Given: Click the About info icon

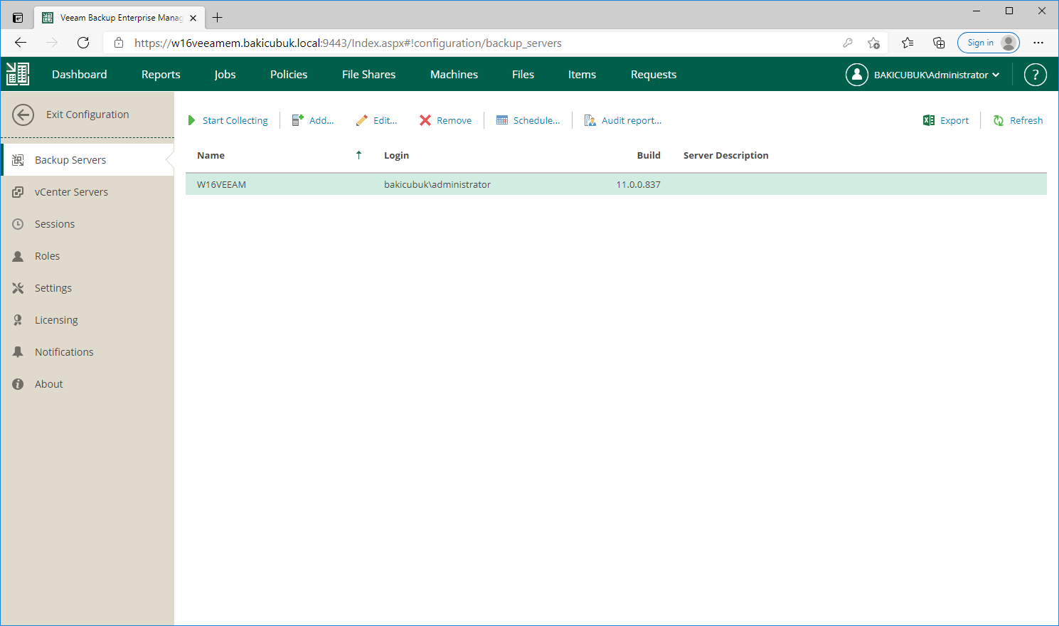Looking at the screenshot, I should 18,384.
